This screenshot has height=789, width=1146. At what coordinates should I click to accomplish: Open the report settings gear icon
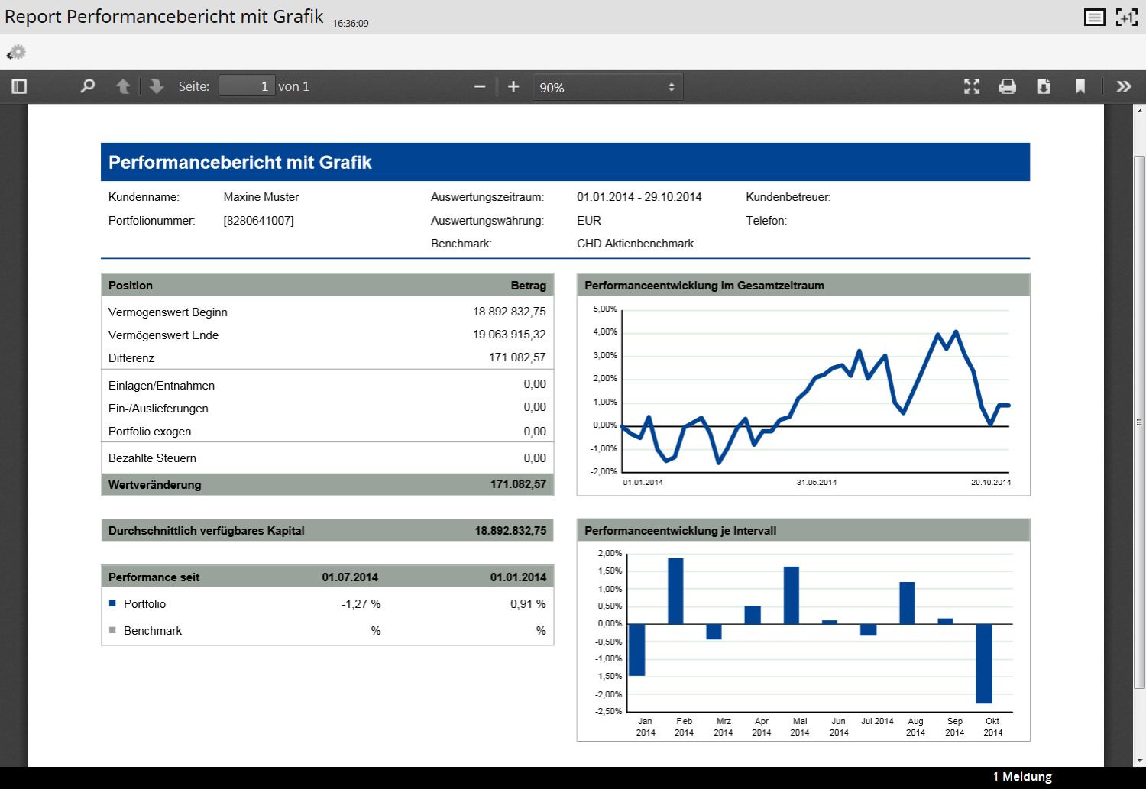[x=16, y=52]
